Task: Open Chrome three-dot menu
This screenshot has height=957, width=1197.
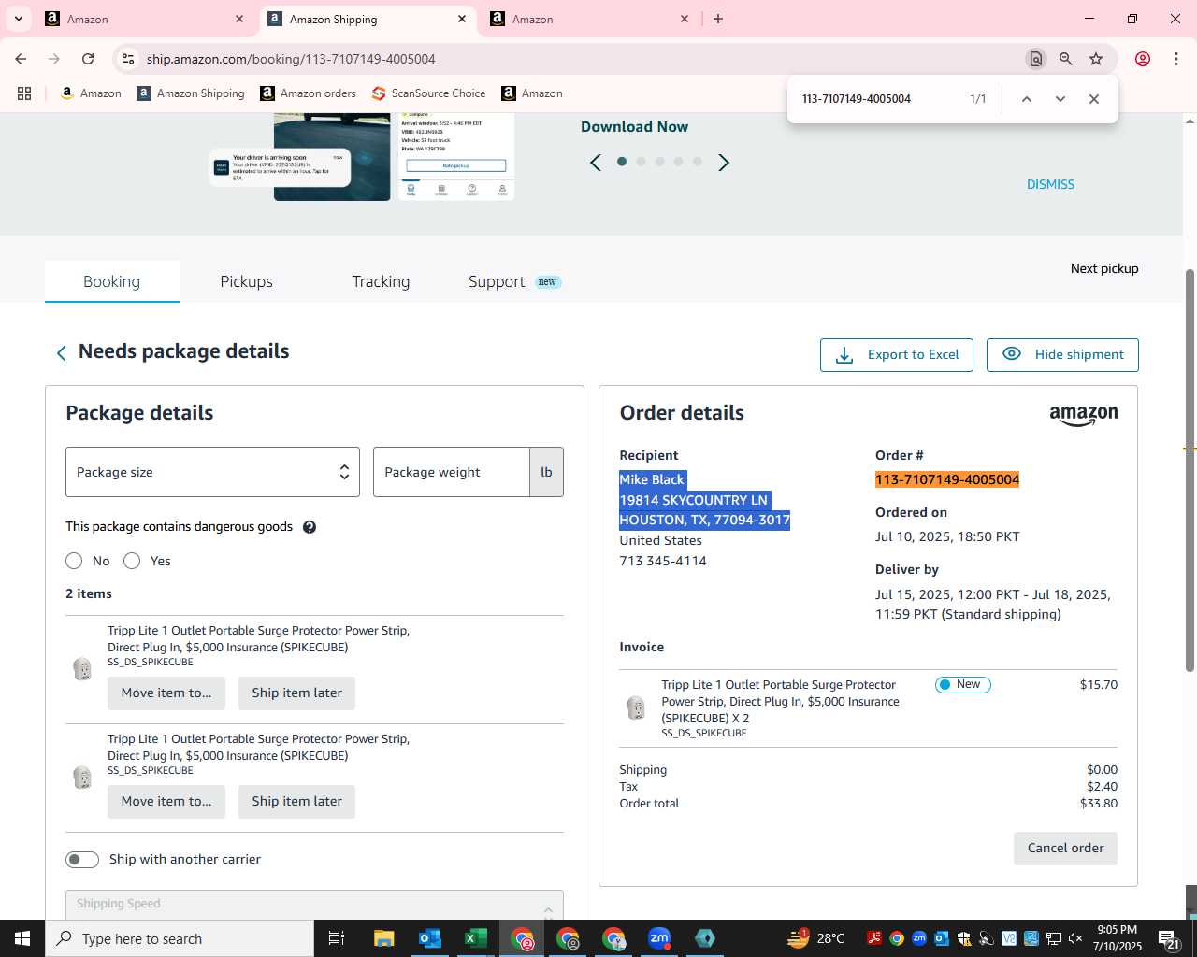Action: point(1176,59)
